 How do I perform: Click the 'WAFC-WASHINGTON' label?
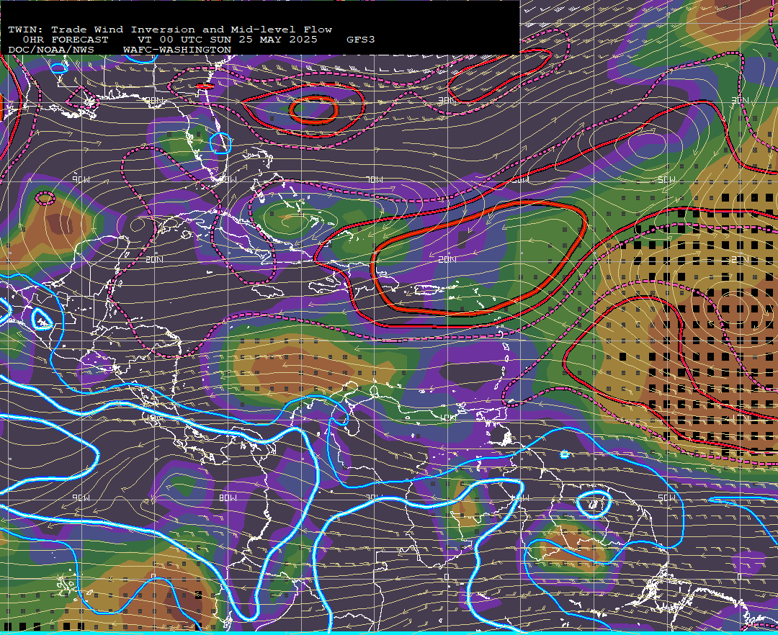pos(177,50)
